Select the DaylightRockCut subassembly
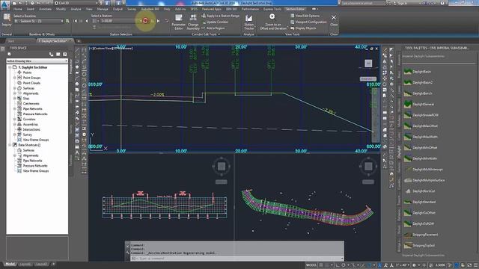The image size is (479, 269). pos(419,191)
